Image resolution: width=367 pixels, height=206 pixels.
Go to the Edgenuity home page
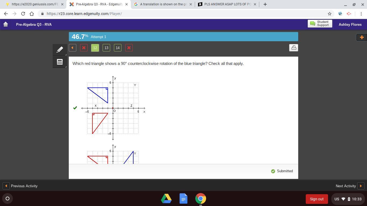point(6,24)
